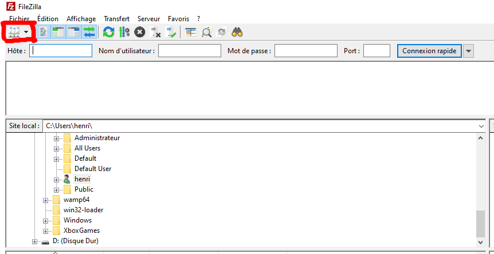Open the Affichage menu
The image size is (494, 254).
(x=81, y=19)
